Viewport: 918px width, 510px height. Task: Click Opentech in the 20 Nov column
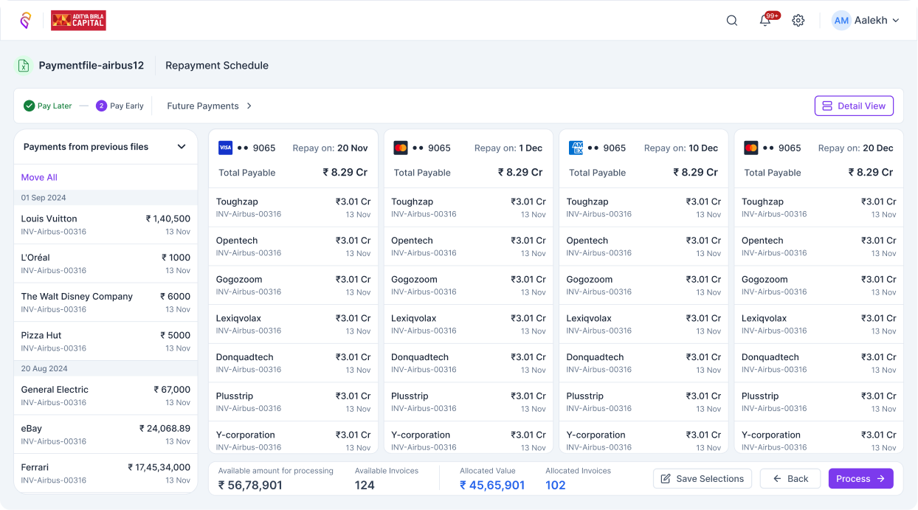(294, 247)
